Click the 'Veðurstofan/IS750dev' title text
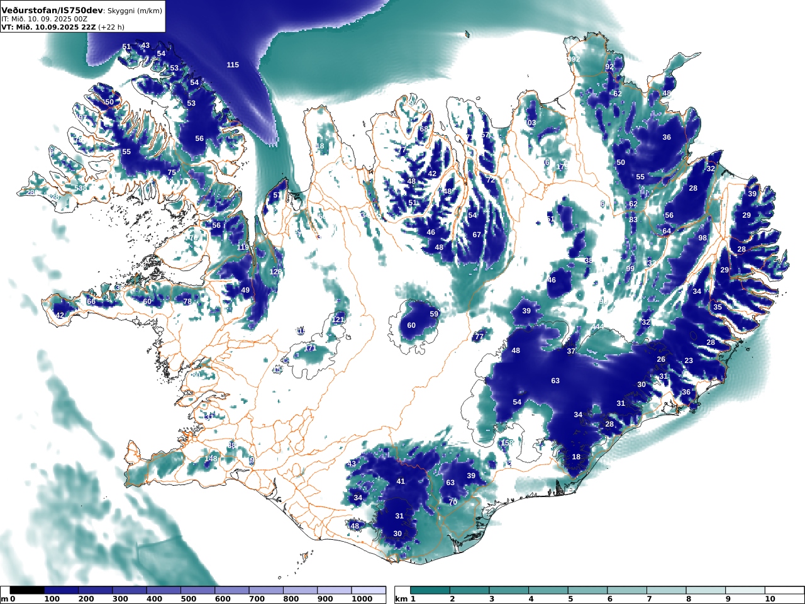Image resolution: width=805 pixels, height=604 pixels. [52, 11]
